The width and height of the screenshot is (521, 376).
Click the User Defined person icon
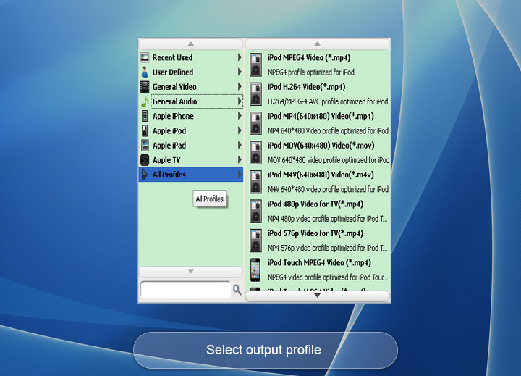[145, 72]
